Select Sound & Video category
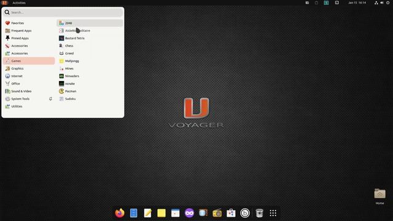The height and width of the screenshot is (221, 393). (x=29, y=91)
